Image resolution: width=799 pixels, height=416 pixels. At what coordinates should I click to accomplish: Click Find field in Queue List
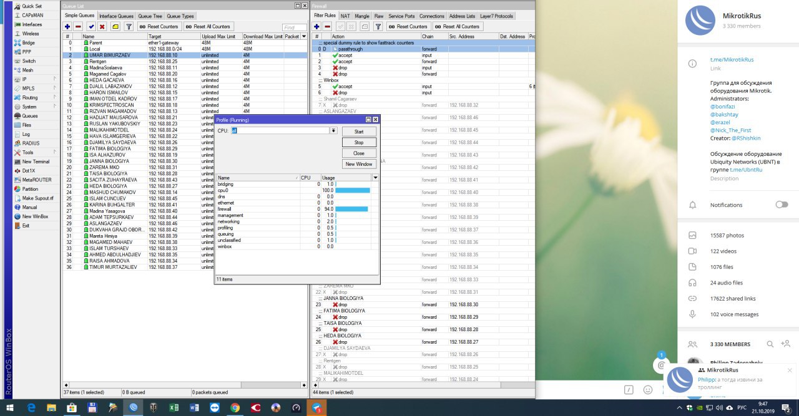click(295, 27)
